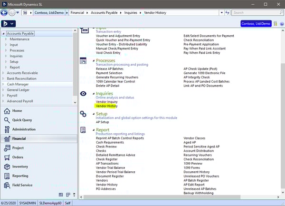The width and height of the screenshot is (285, 206).
Task: Select Payroll in the navigation tree
Action: pos(12,96)
